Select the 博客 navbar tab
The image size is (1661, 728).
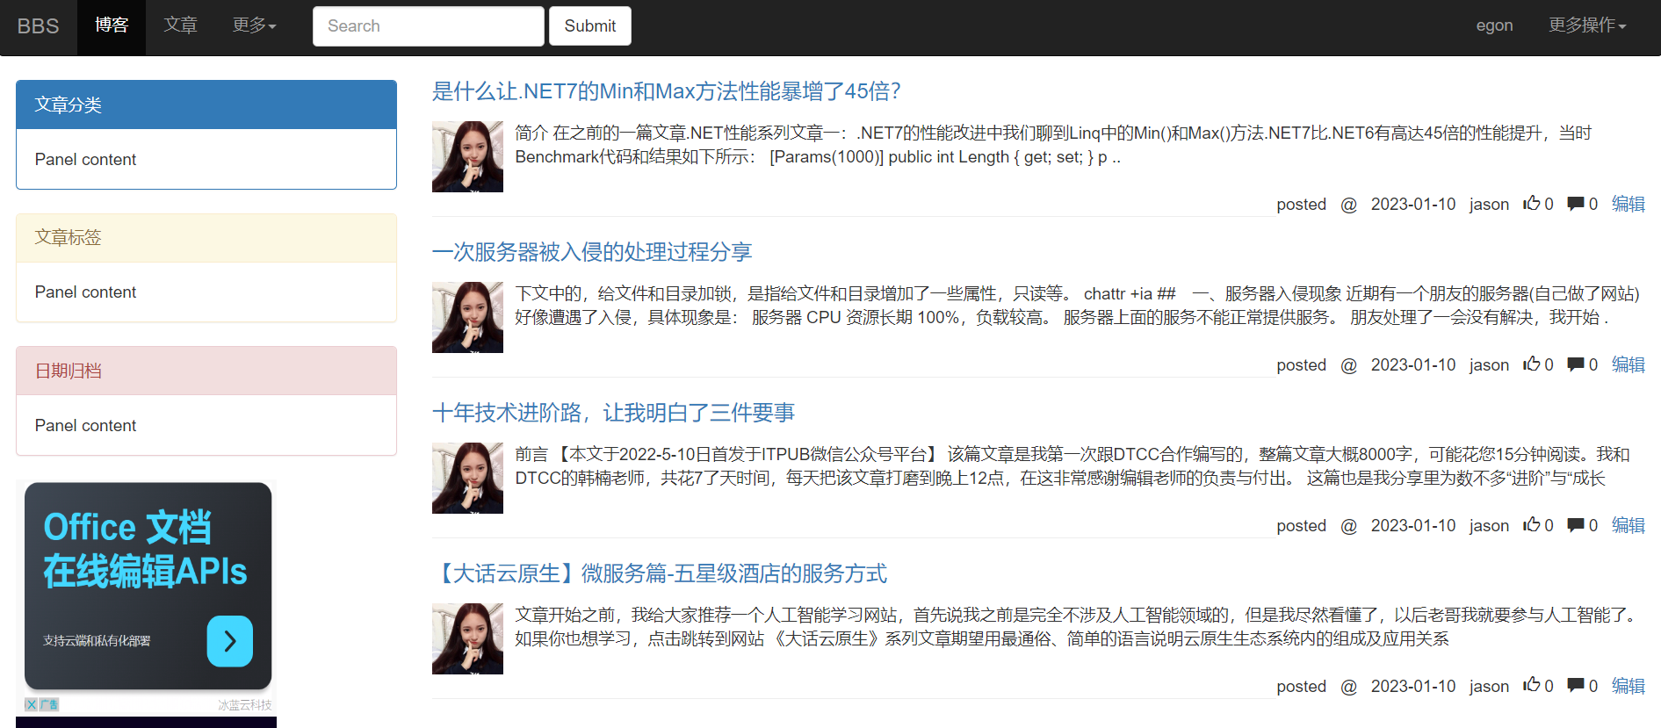pyautogui.click(x=112, y=25)
